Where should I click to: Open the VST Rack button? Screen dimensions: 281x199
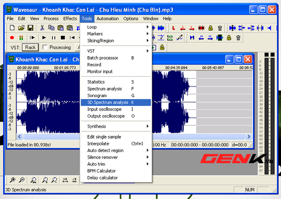[x=30, y=48]
